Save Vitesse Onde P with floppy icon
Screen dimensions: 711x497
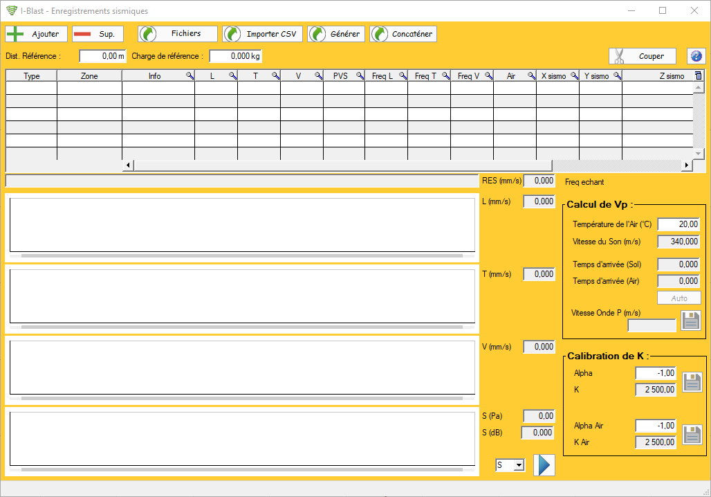tap(691, 320)
